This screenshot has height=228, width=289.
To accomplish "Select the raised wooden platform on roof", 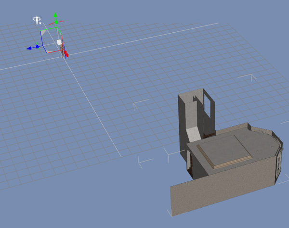I will (x=224, y=152).
